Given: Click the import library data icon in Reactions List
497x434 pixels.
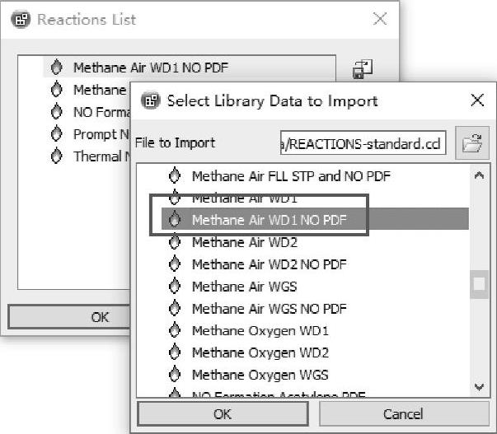Looking at the screenshot, I should [363, 68].
